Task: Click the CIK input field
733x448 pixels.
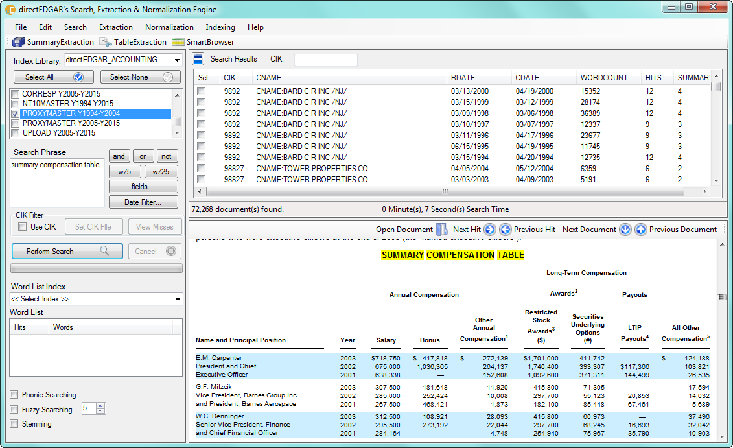Action: (325, 60)
